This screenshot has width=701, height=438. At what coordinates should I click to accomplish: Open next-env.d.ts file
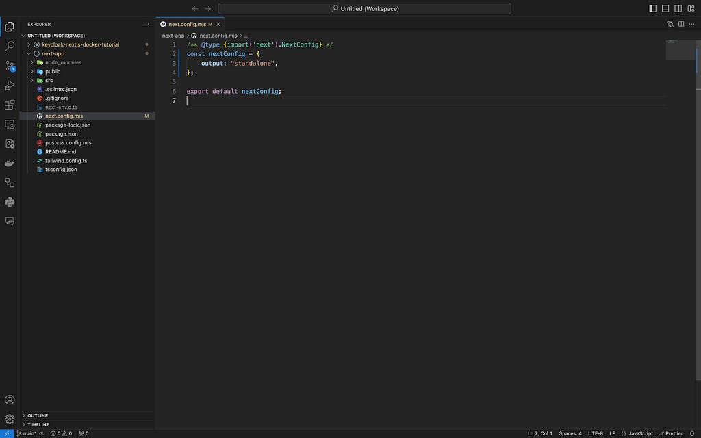click(x=87, y=107)
